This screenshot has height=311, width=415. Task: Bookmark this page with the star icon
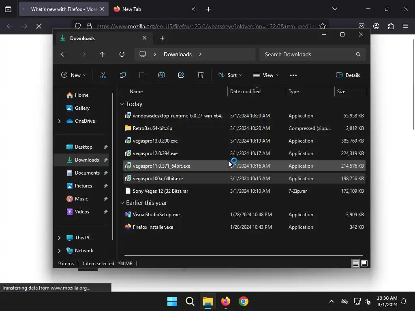pos(322,26)
